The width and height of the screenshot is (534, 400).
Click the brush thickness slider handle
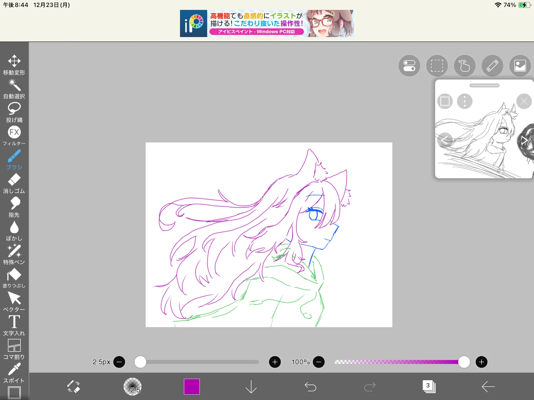coord(140,362)
